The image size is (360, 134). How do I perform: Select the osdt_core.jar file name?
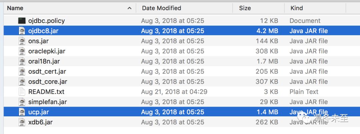pos(48,82)
